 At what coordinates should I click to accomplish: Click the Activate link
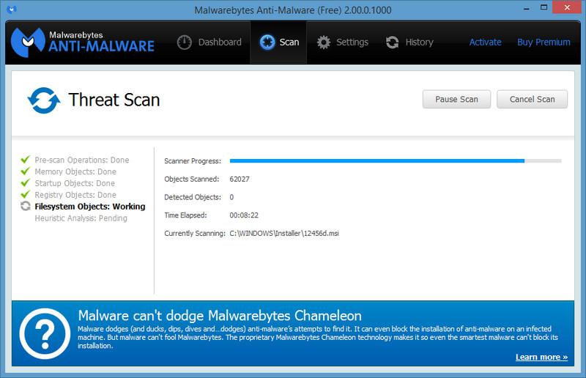[485, 42]
